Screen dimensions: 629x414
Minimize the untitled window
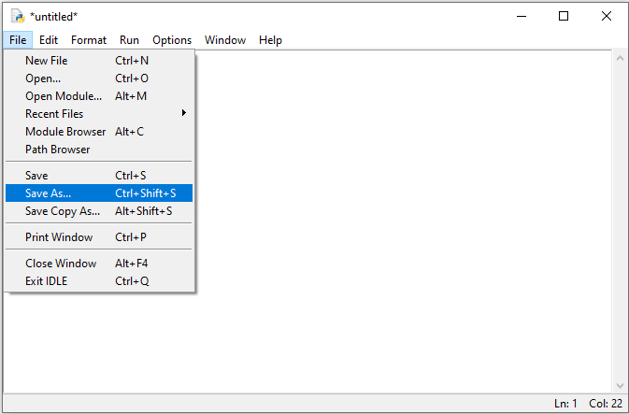(522, 17)
